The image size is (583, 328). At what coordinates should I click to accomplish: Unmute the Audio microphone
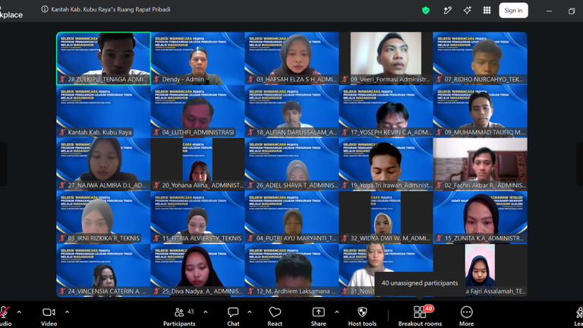pyautogui.click(x=5, y=317)
